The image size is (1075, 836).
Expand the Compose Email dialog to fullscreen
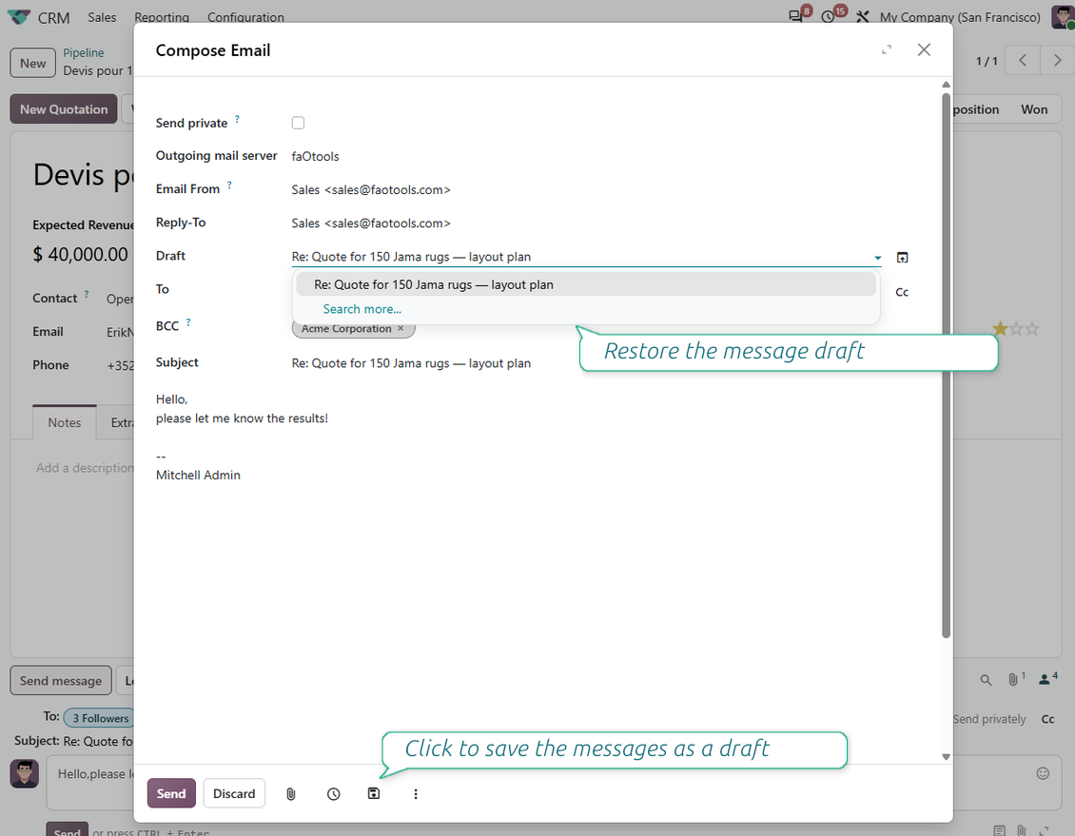887,50
